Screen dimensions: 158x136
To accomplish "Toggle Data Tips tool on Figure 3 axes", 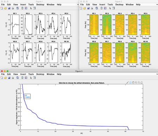I will click(x=130, y=83).
